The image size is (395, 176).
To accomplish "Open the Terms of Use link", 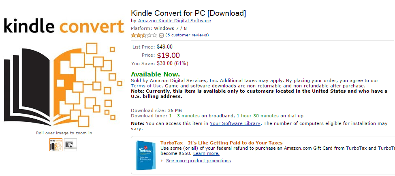I will point(146,86).
